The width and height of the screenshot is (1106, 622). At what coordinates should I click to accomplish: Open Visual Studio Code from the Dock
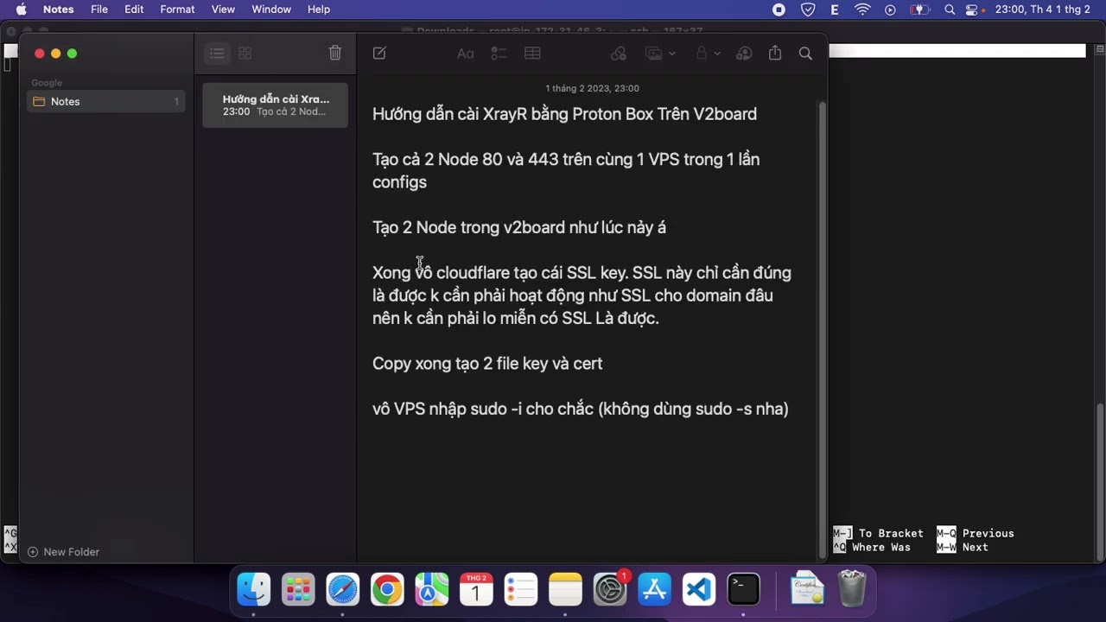(x=698, y=590)
